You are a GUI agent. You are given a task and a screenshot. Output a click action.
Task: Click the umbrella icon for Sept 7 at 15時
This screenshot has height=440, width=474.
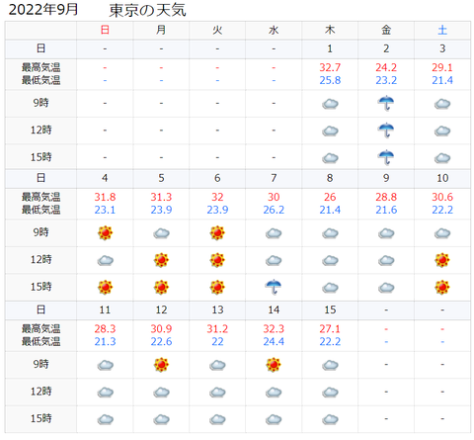click(x=274, y=287)
